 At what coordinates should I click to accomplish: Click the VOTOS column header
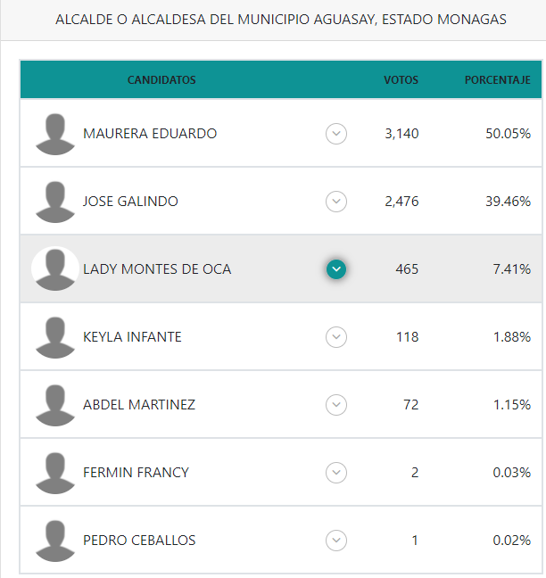click(x=401, y=80)
